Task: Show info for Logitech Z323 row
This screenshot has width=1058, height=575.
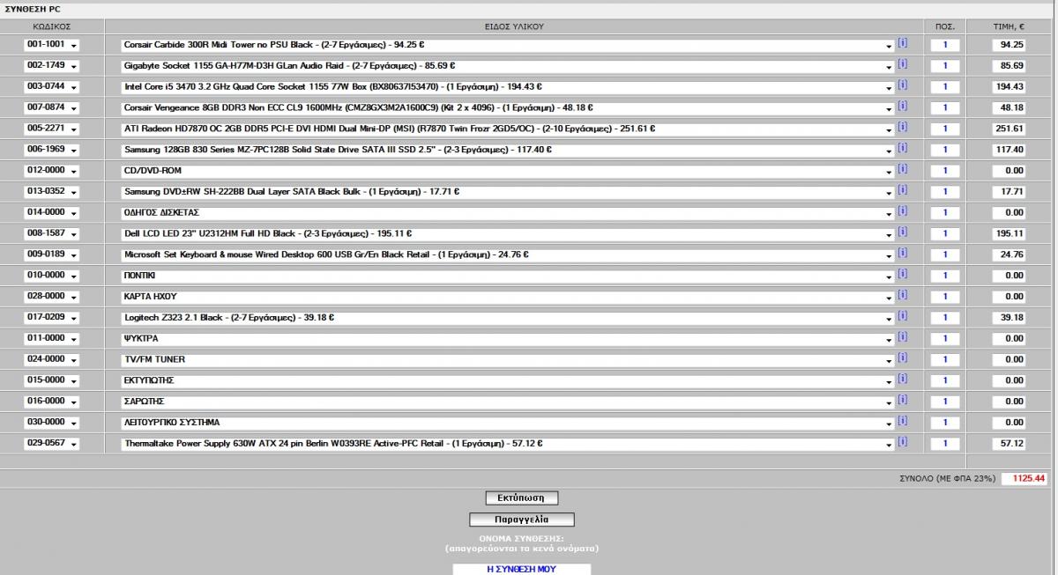Action: coord(902,316)
